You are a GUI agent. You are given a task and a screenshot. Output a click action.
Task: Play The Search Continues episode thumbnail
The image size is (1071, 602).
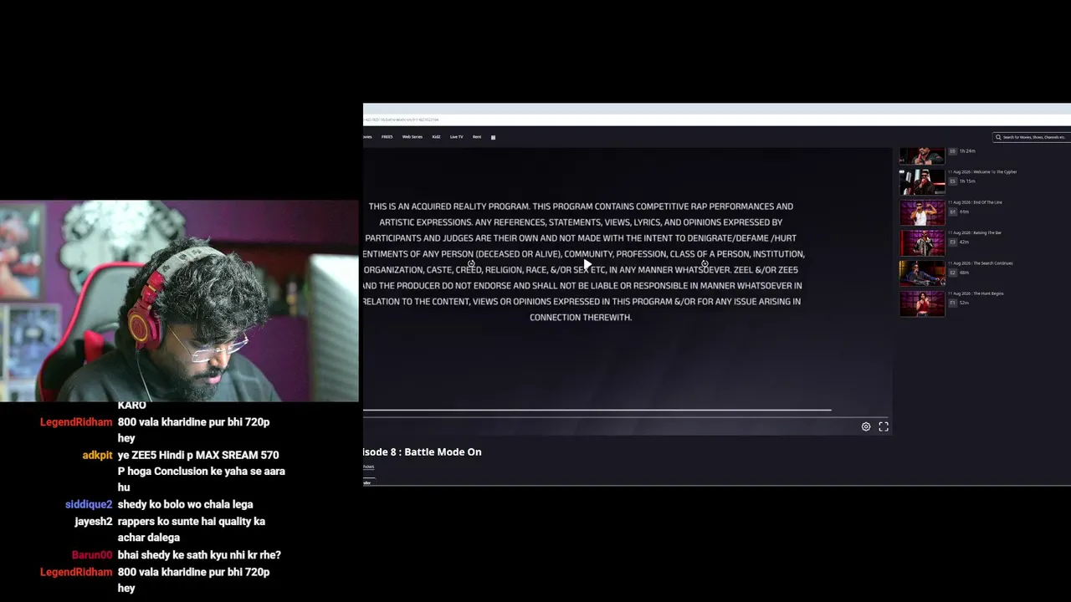tap(922, 273)
